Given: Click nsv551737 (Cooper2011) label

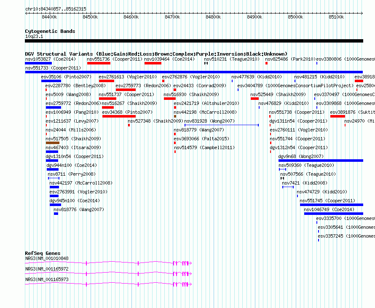Looking at the screenshot, I should coord(126,94).
